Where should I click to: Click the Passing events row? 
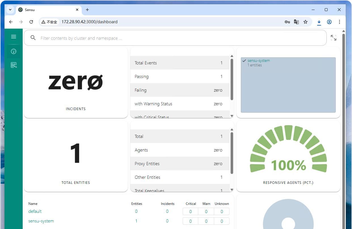pyautogui.click(x=180, y=76)
